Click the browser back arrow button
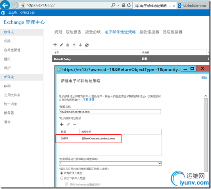The height and width of the screenshot is (189, 211). (x=5, y=5)
